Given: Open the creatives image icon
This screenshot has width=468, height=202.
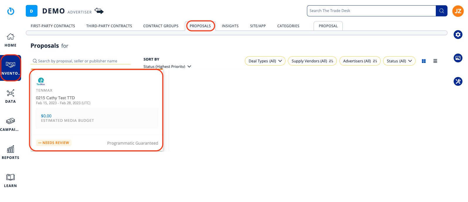Looking at the screenshot, I should tap(458, 58).
